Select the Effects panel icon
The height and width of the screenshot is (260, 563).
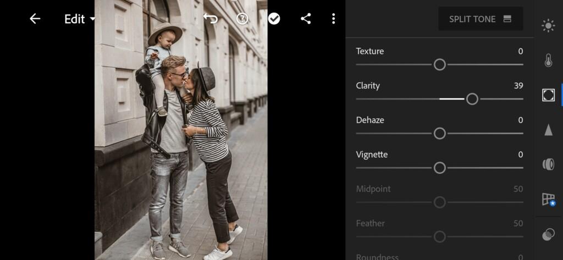pos(548,95)
